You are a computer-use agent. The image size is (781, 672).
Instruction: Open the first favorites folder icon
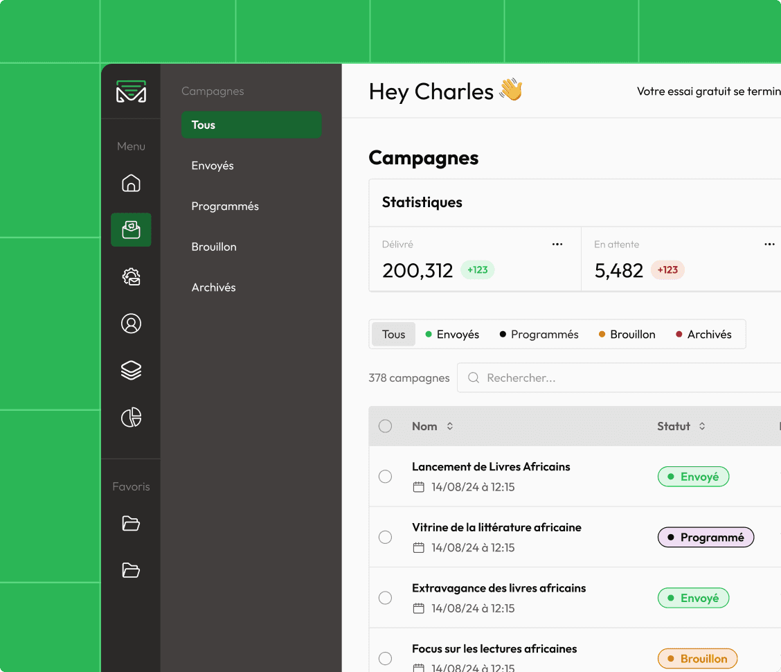pyautogui.click(x=131, y=524)
